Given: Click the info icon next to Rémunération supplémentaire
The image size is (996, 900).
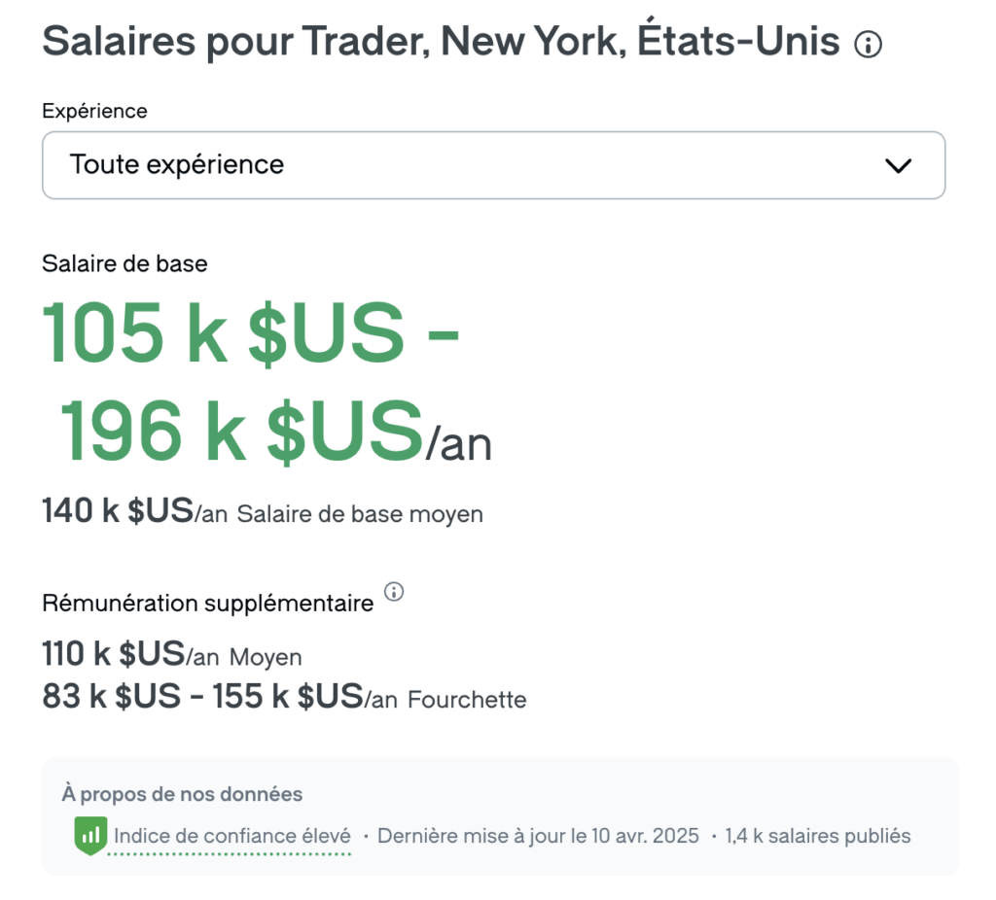Looking at the screenshot, I should (394, 592).
